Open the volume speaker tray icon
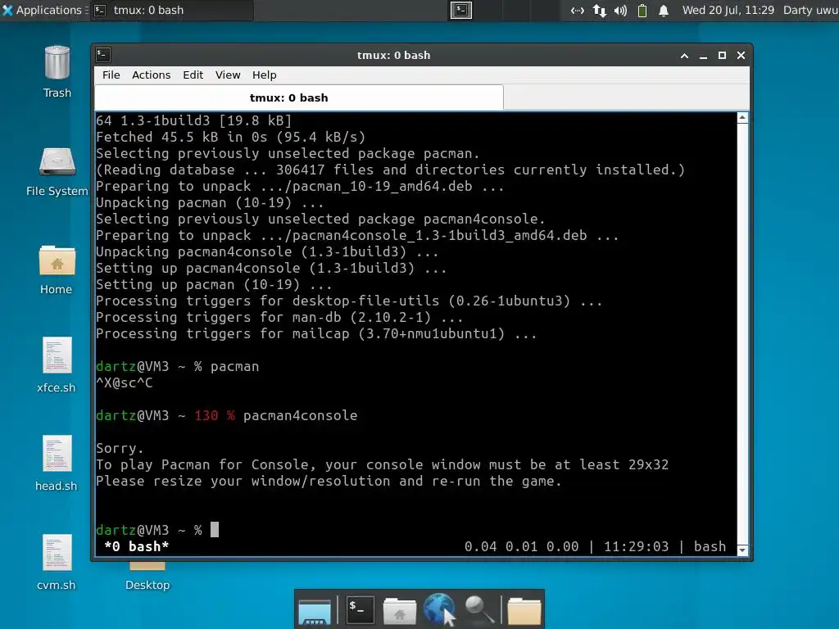839x629 pixels. [x=620, y=10]
